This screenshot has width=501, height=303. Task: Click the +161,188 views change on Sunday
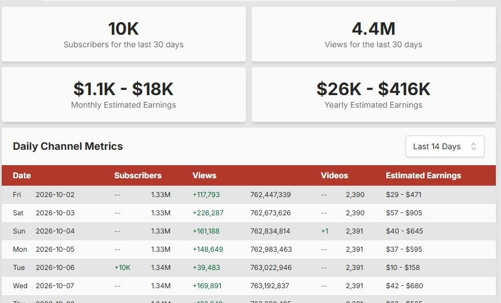(206, 231)
